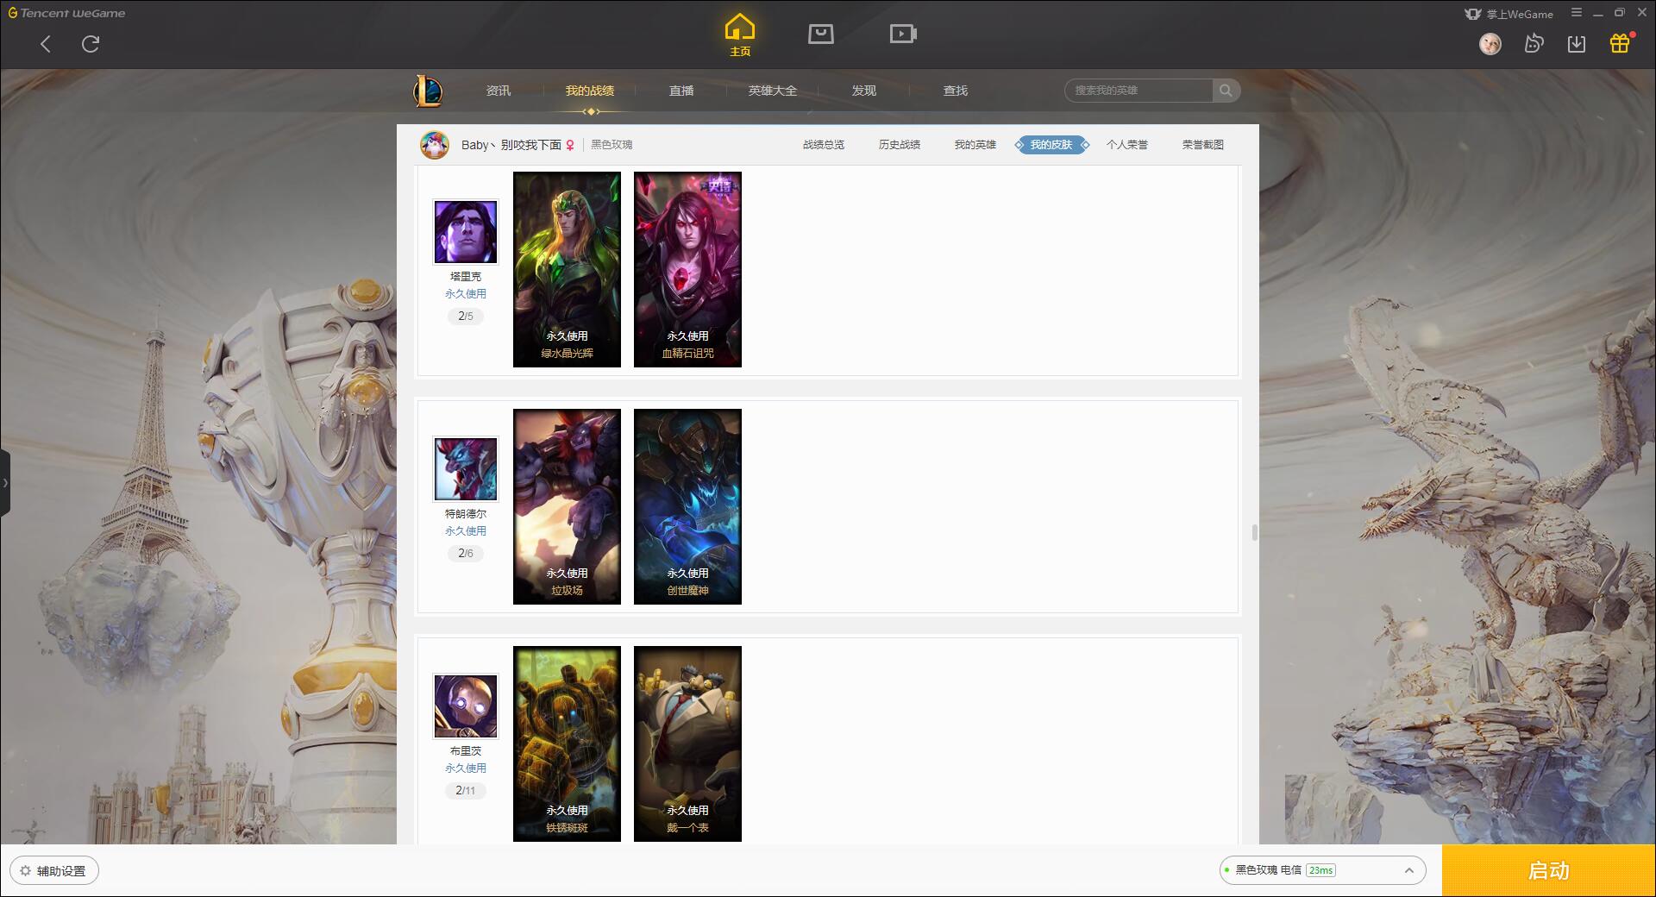Expand the 黑色玫瑰 电信 server selector
This screenshot has width=1656, height=897.
(1322, 870)
